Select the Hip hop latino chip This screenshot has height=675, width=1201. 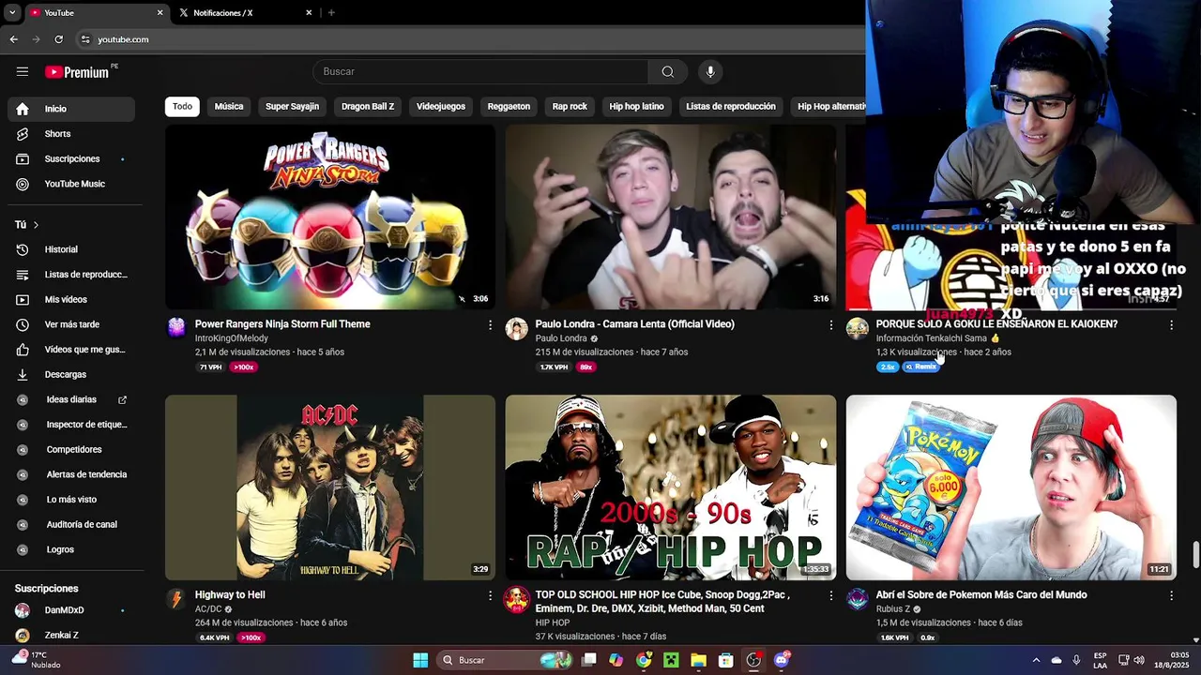pos(636,106)
